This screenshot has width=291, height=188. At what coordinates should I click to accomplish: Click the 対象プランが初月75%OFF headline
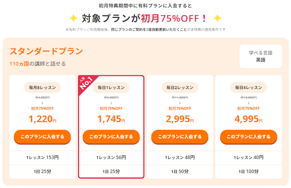(145, 19)
